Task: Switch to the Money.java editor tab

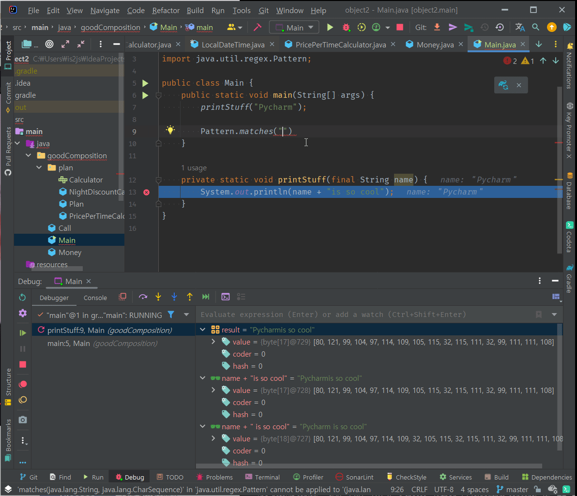Action: [435, 45]
